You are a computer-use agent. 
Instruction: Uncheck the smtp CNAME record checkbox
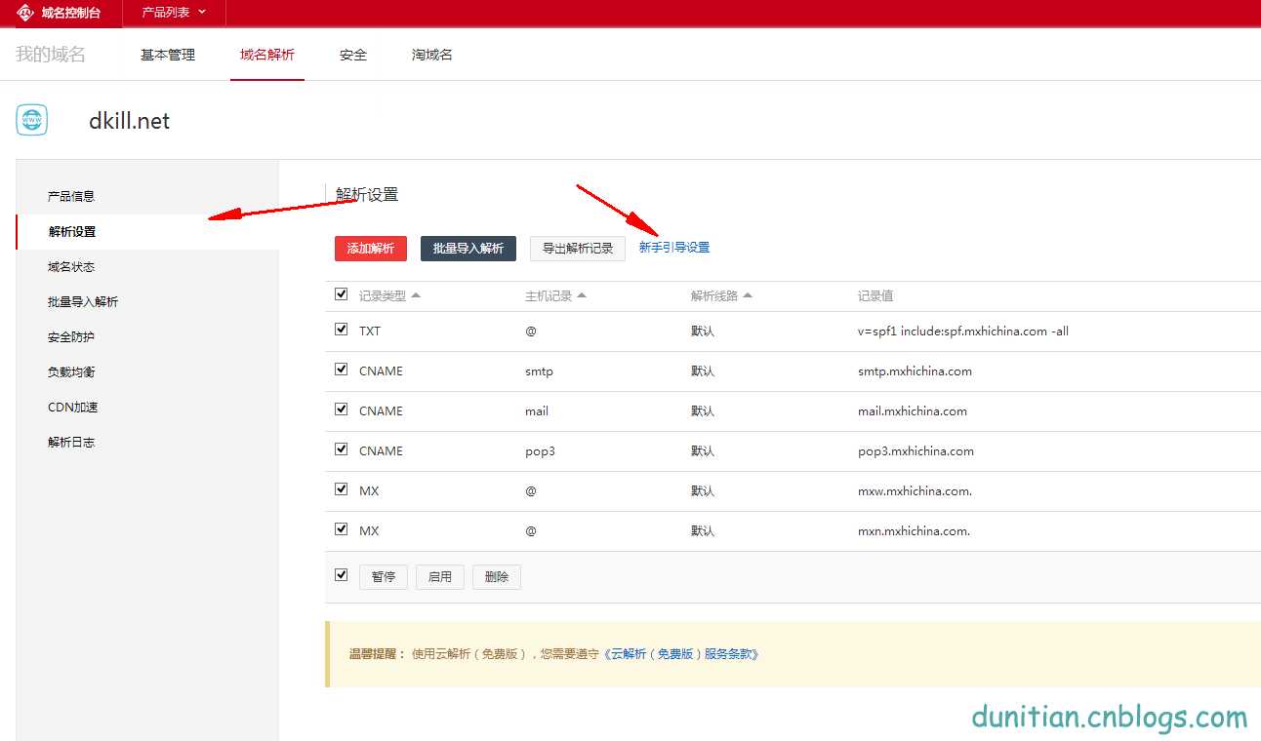pos(341,370)
